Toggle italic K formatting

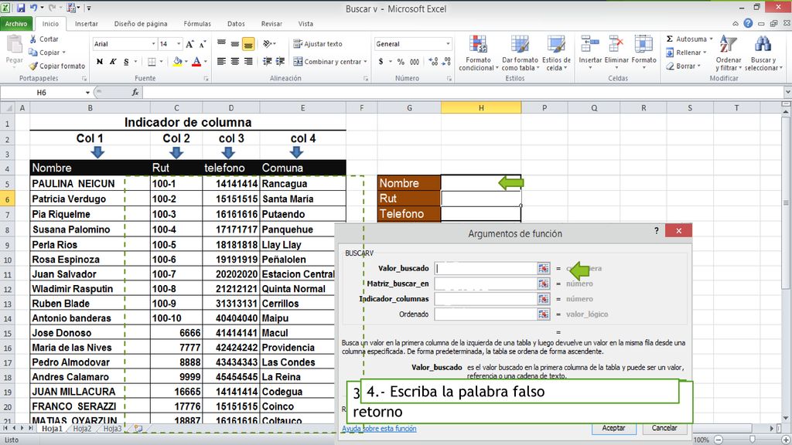113,62
